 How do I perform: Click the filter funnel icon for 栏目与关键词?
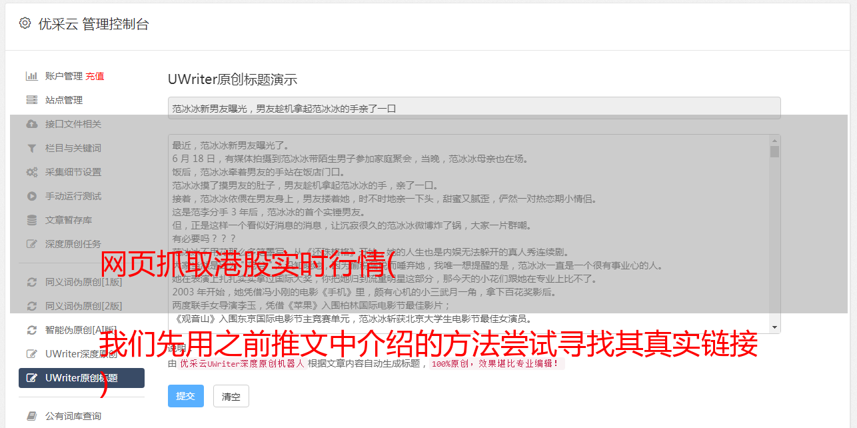pyautogui.click(x=31, y=148)
